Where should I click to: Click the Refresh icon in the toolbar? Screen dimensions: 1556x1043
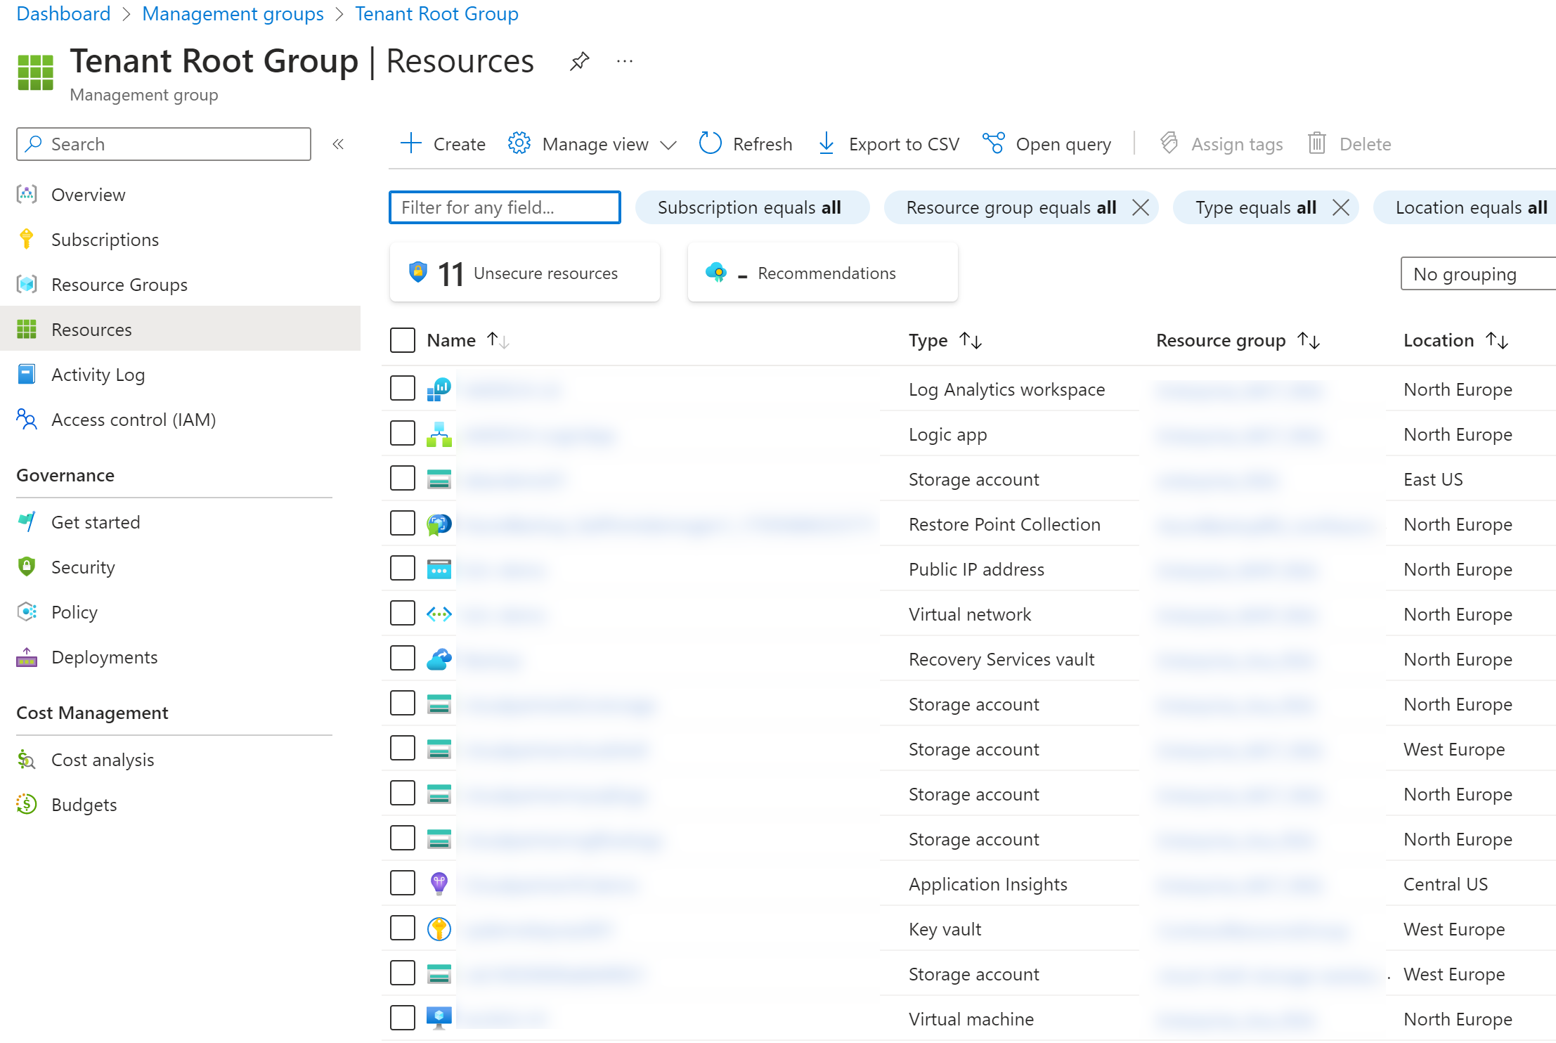pos(710,143)
